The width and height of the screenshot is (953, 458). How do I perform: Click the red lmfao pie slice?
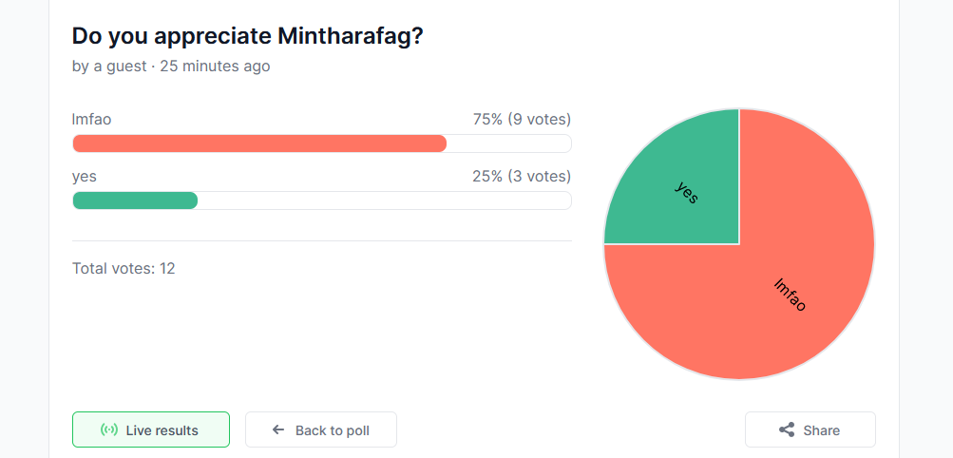click(x=791, y=285)
